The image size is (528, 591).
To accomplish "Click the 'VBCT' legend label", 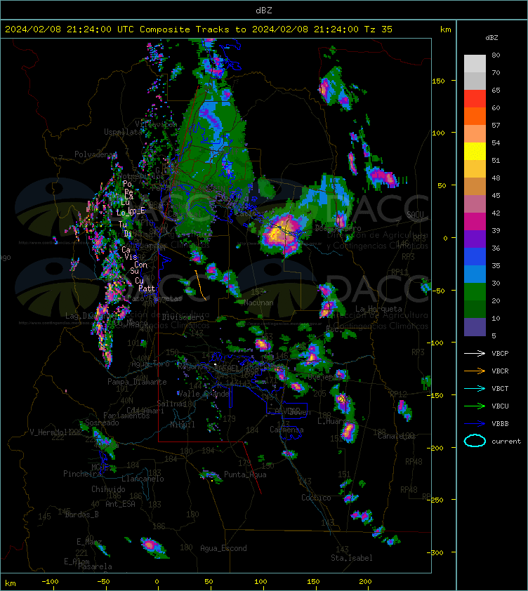I will click(x=500, y=389).
